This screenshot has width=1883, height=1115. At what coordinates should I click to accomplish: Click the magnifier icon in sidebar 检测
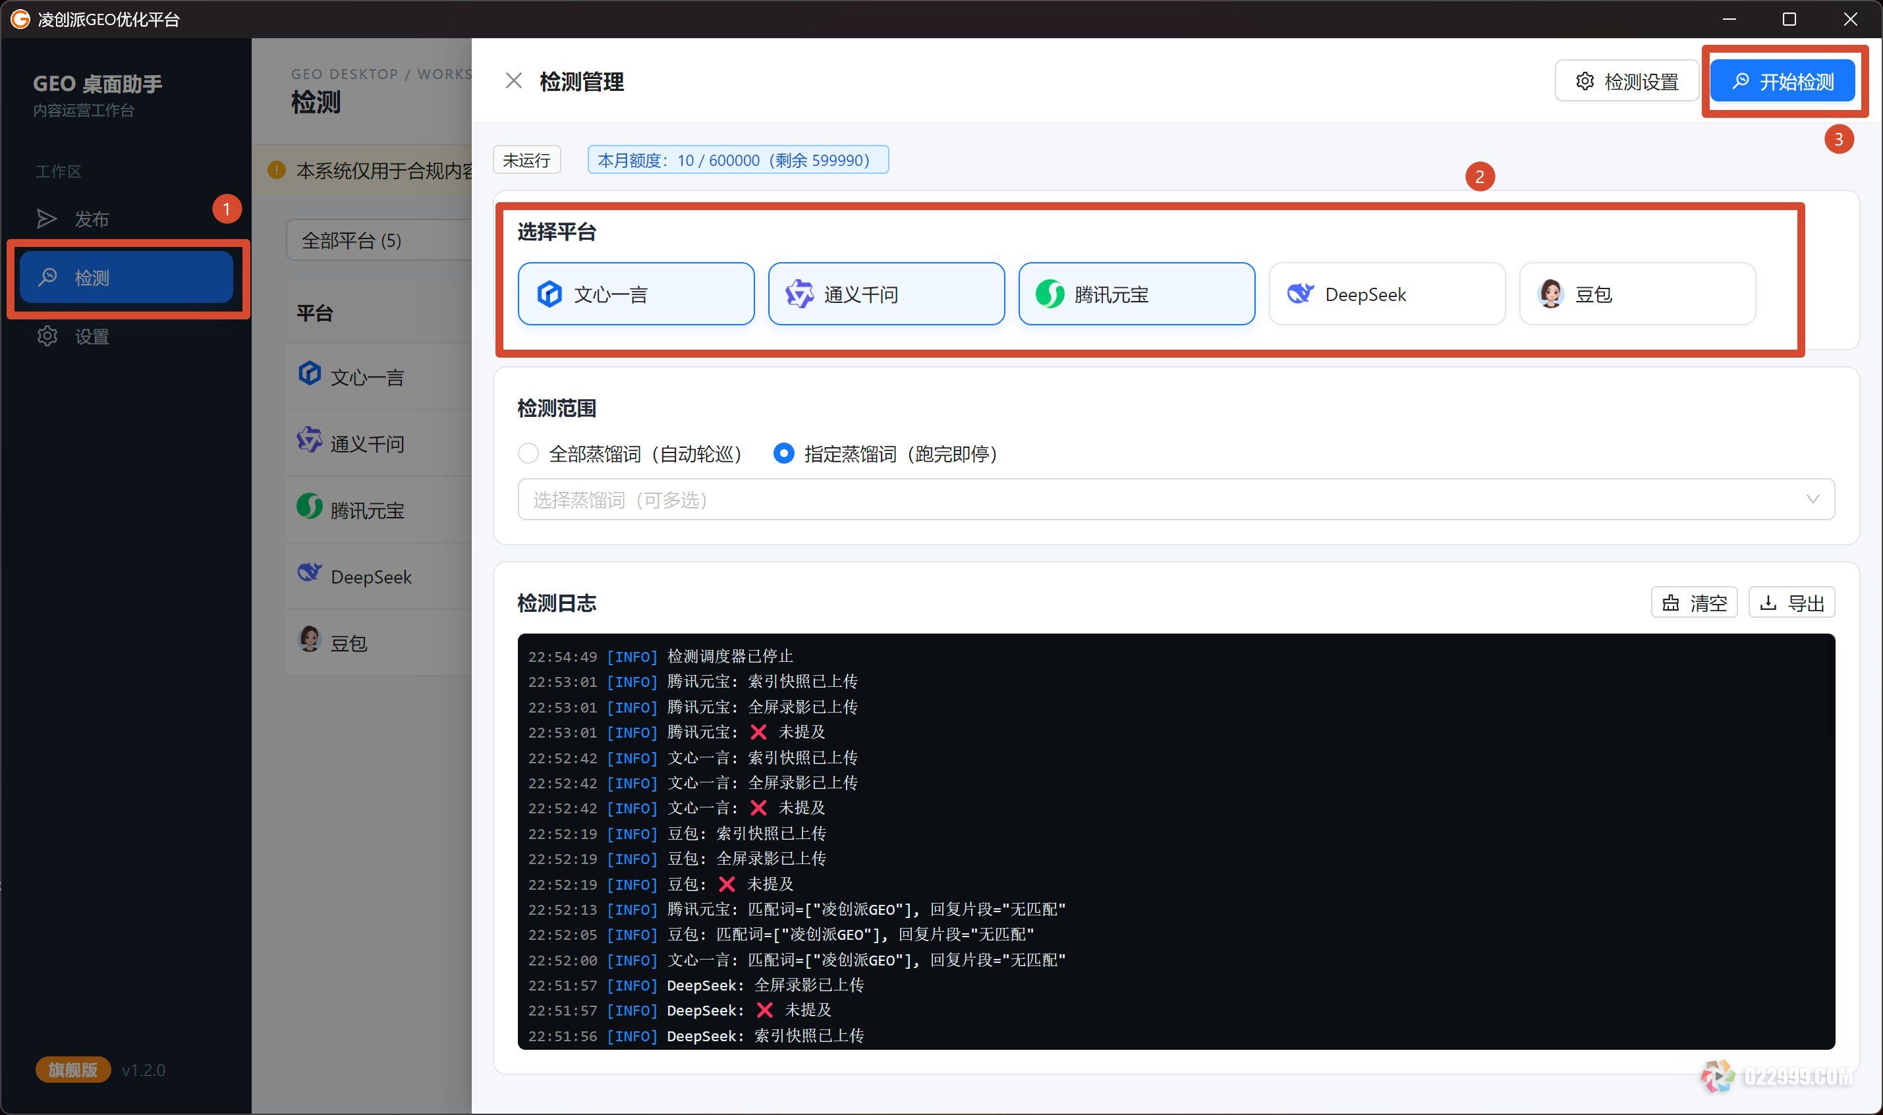47,277
